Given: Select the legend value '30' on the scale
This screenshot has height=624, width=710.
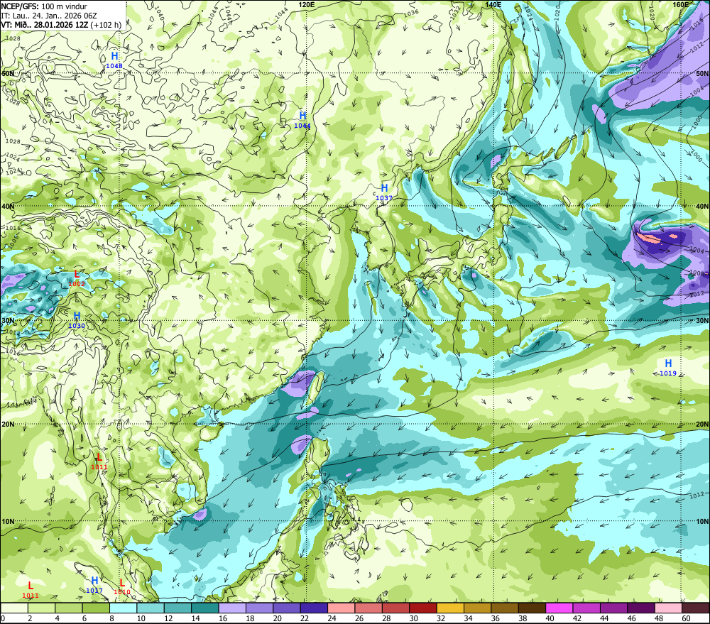Looking at the screenshot, I should 414,618.
